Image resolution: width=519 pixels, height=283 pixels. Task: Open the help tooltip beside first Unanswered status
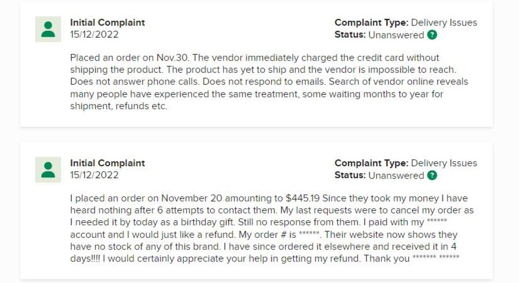[x=431, y=36]
